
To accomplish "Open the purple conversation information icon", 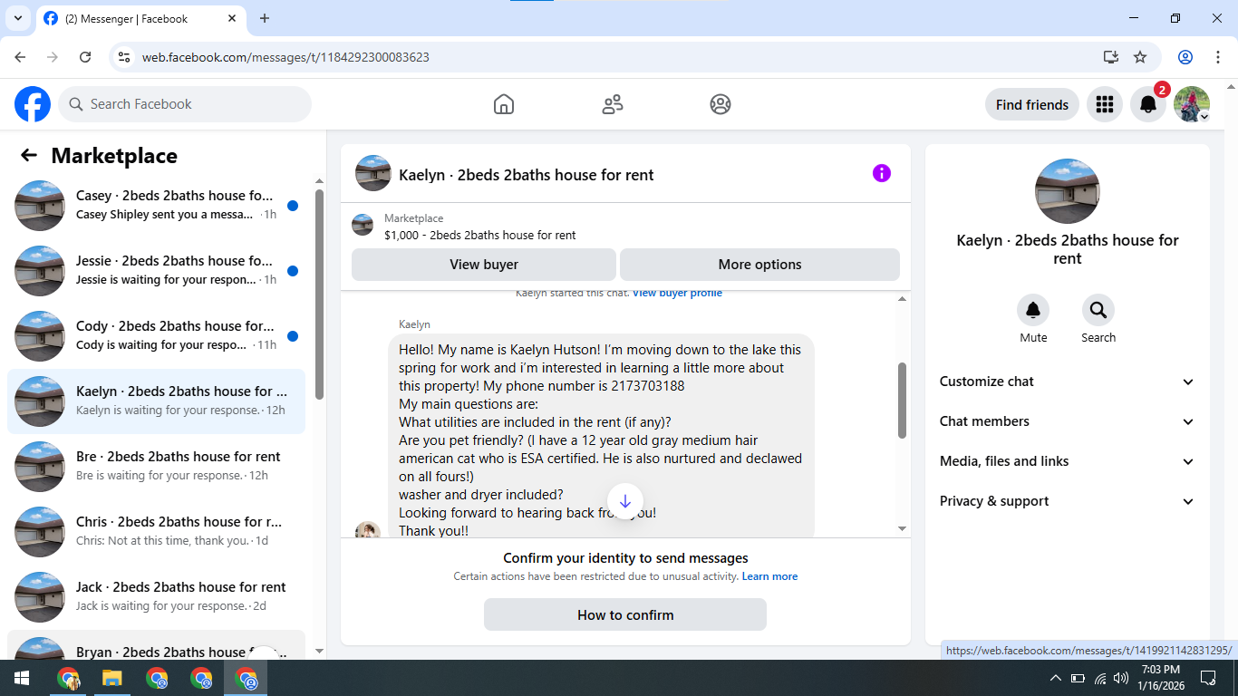I will pyautogui.click(x=882, y=173).
